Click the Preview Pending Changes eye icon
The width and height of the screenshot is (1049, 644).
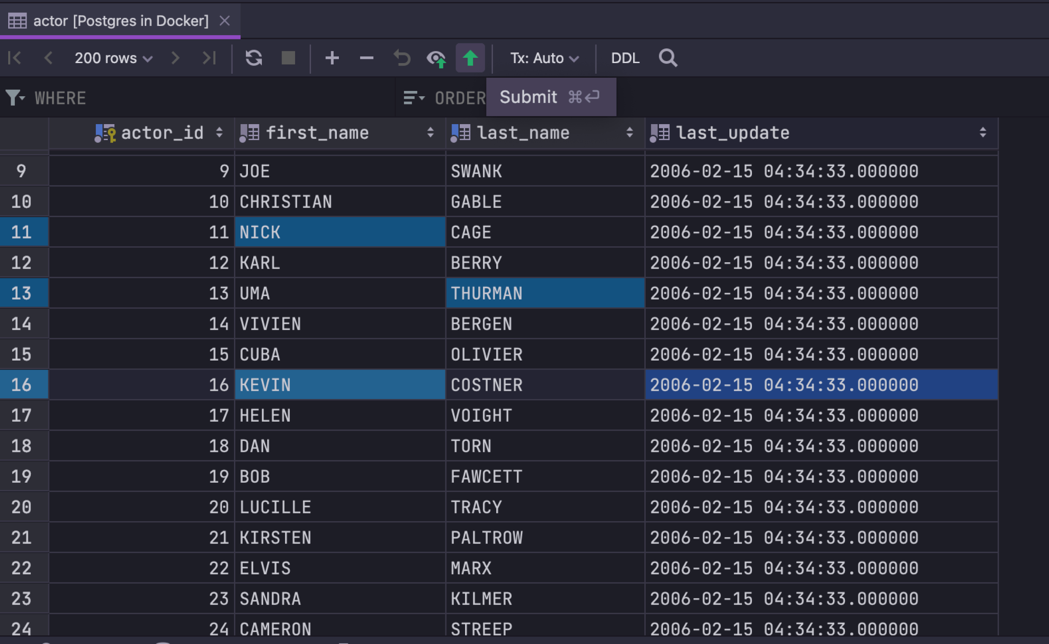436,58
